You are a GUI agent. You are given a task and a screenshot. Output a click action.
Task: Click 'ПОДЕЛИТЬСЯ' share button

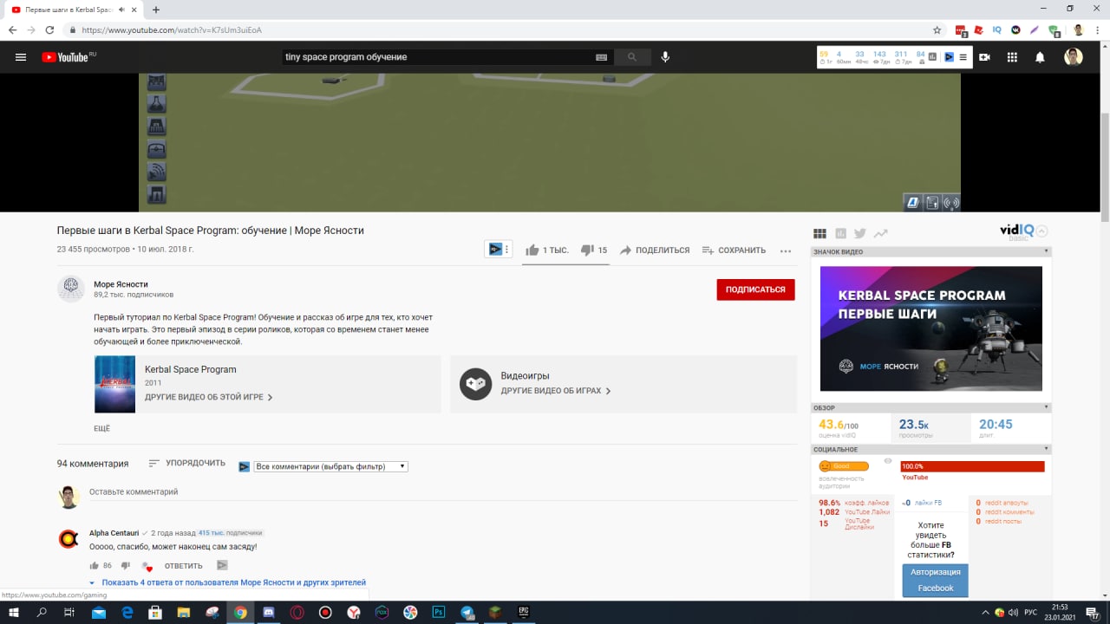[655, 250]
